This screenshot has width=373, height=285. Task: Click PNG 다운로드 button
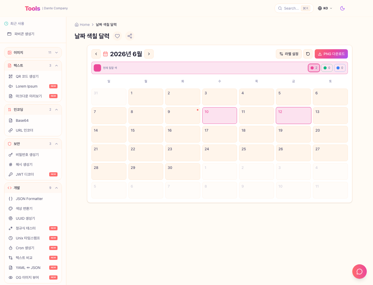331,54
